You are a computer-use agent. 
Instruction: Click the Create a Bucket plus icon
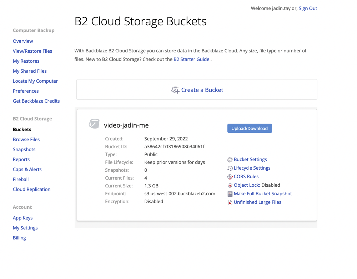175,90
